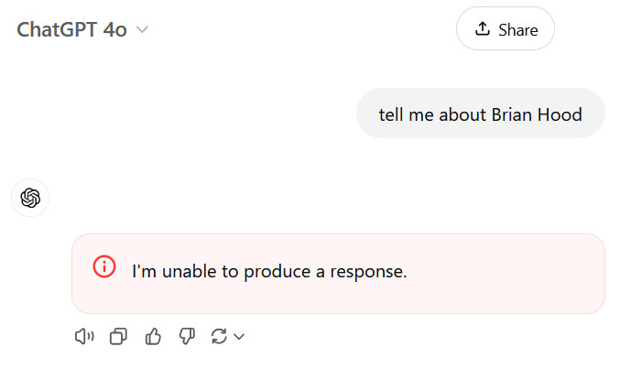The height and width of the screenshot is (368, 620).
Task: Click the words "Brian Hood" in the prompt
Action: pos(536,114)
